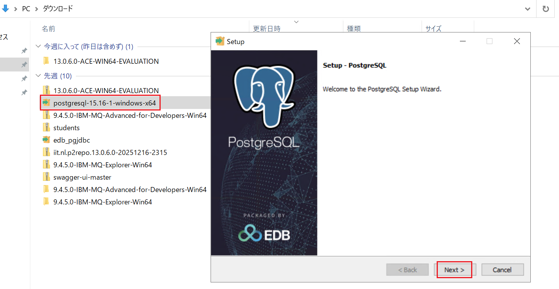Click the blue download arrow in breadcrumb

[x=5, y=8]
